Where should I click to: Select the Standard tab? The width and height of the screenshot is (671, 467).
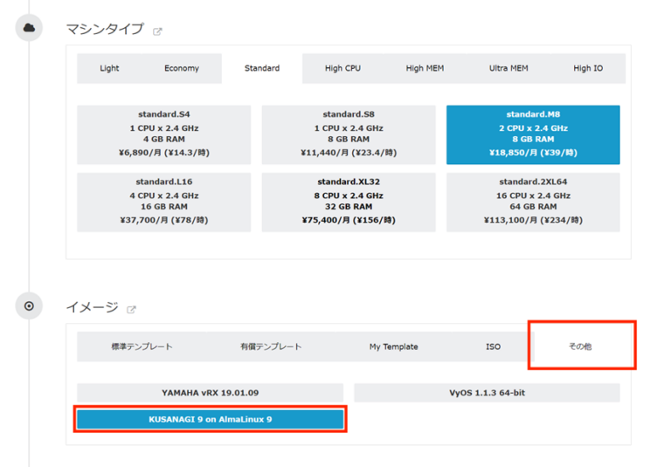262,68
